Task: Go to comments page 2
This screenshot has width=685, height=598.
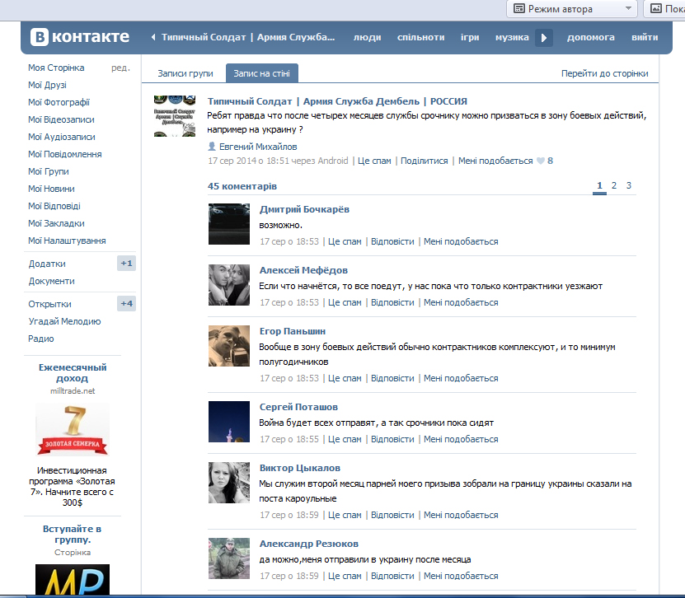Action: [614, 185]
